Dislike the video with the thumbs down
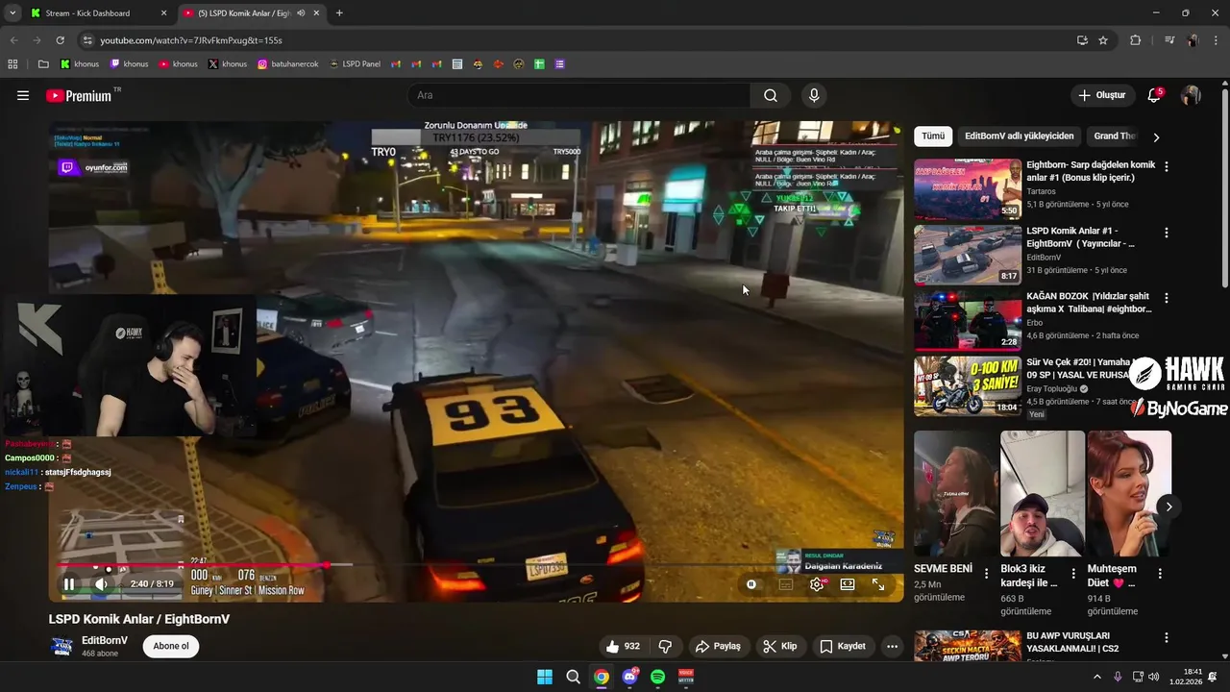The image size is (1230, 692). tap(664, 646)
